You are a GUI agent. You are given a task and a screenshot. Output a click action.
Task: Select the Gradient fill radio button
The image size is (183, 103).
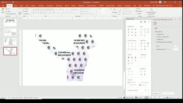[x=156, y=34]
